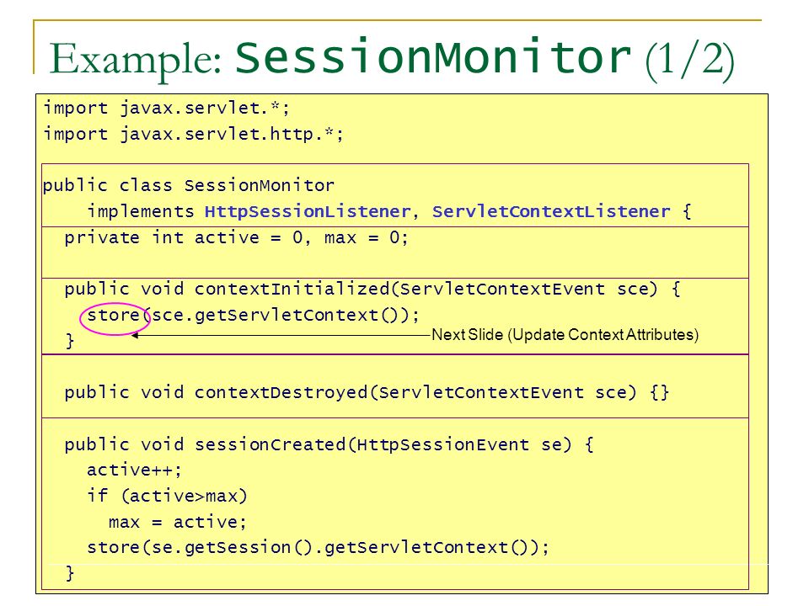This screenshot has height=606, width=809.
Task: Click the 'if (active>max)' condition
Action: pyautogui.click(x=167, y=496)
